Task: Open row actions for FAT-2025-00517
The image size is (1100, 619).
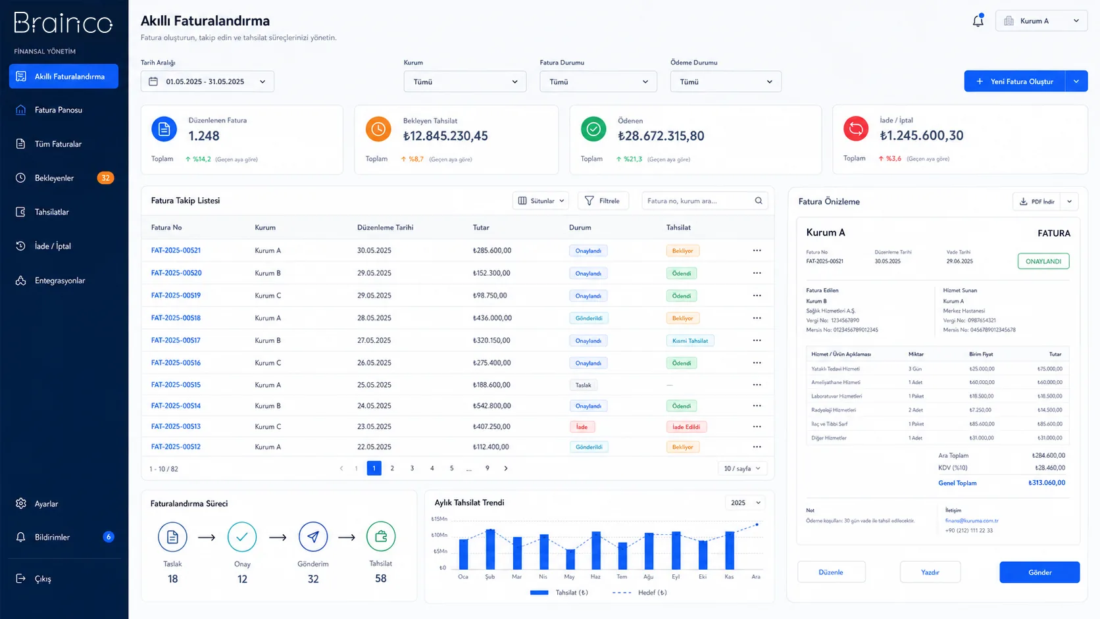Action: click(x=757, y=341)
